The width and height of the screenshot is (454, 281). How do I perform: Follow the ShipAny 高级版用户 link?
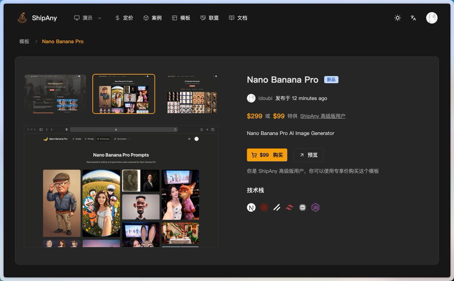coord(323,116)
